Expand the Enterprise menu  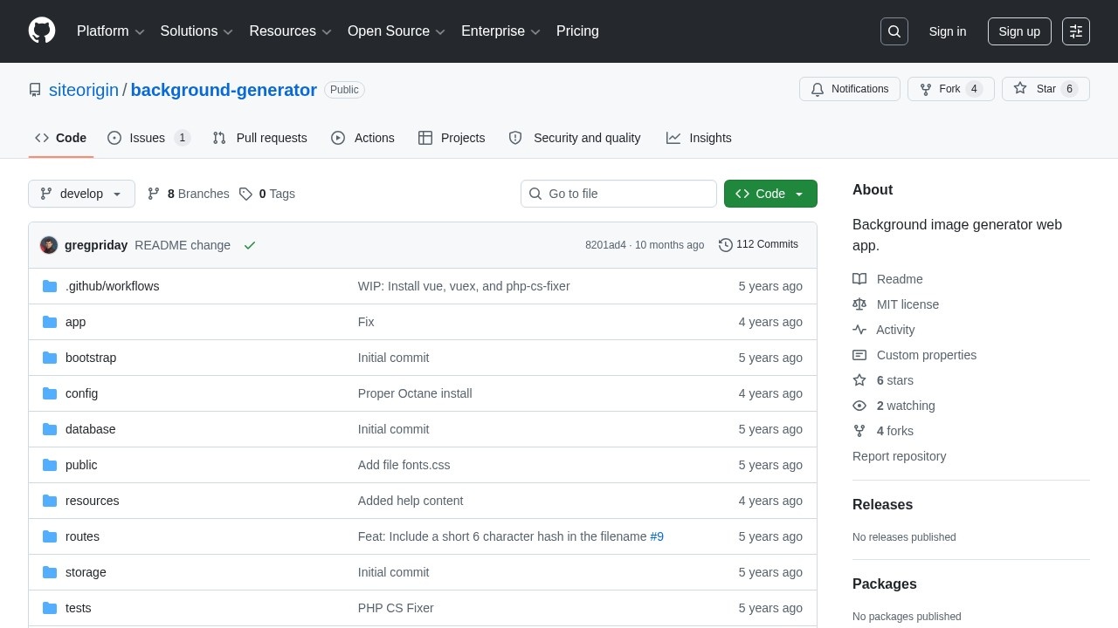(x=501, y=31)
